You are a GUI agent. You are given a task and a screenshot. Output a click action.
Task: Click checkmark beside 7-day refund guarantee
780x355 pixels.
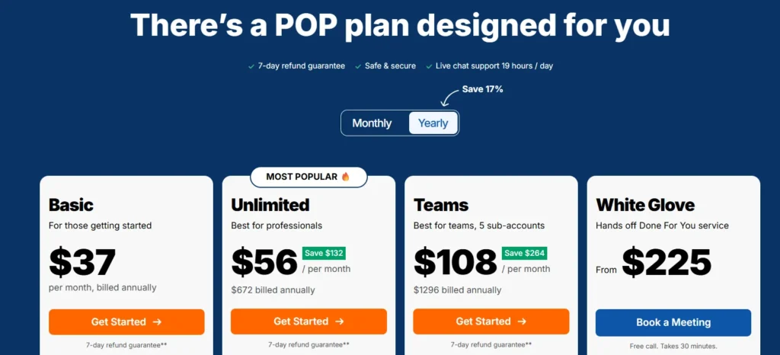(251, 66)
